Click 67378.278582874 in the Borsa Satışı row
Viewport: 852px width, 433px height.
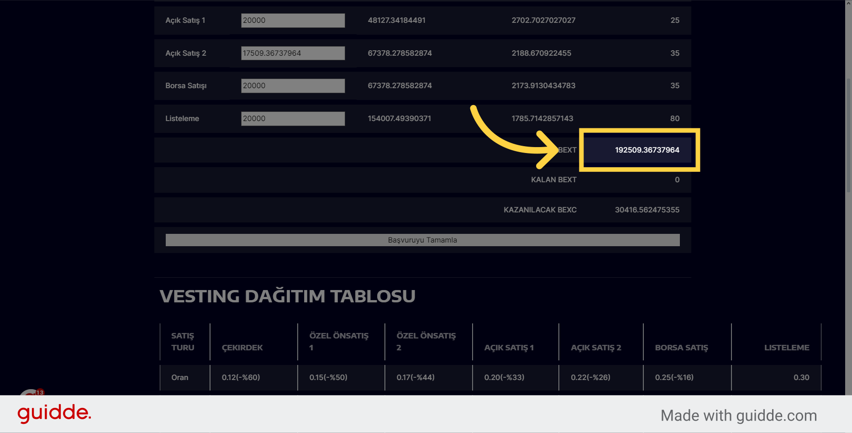(x=400, y=86)
